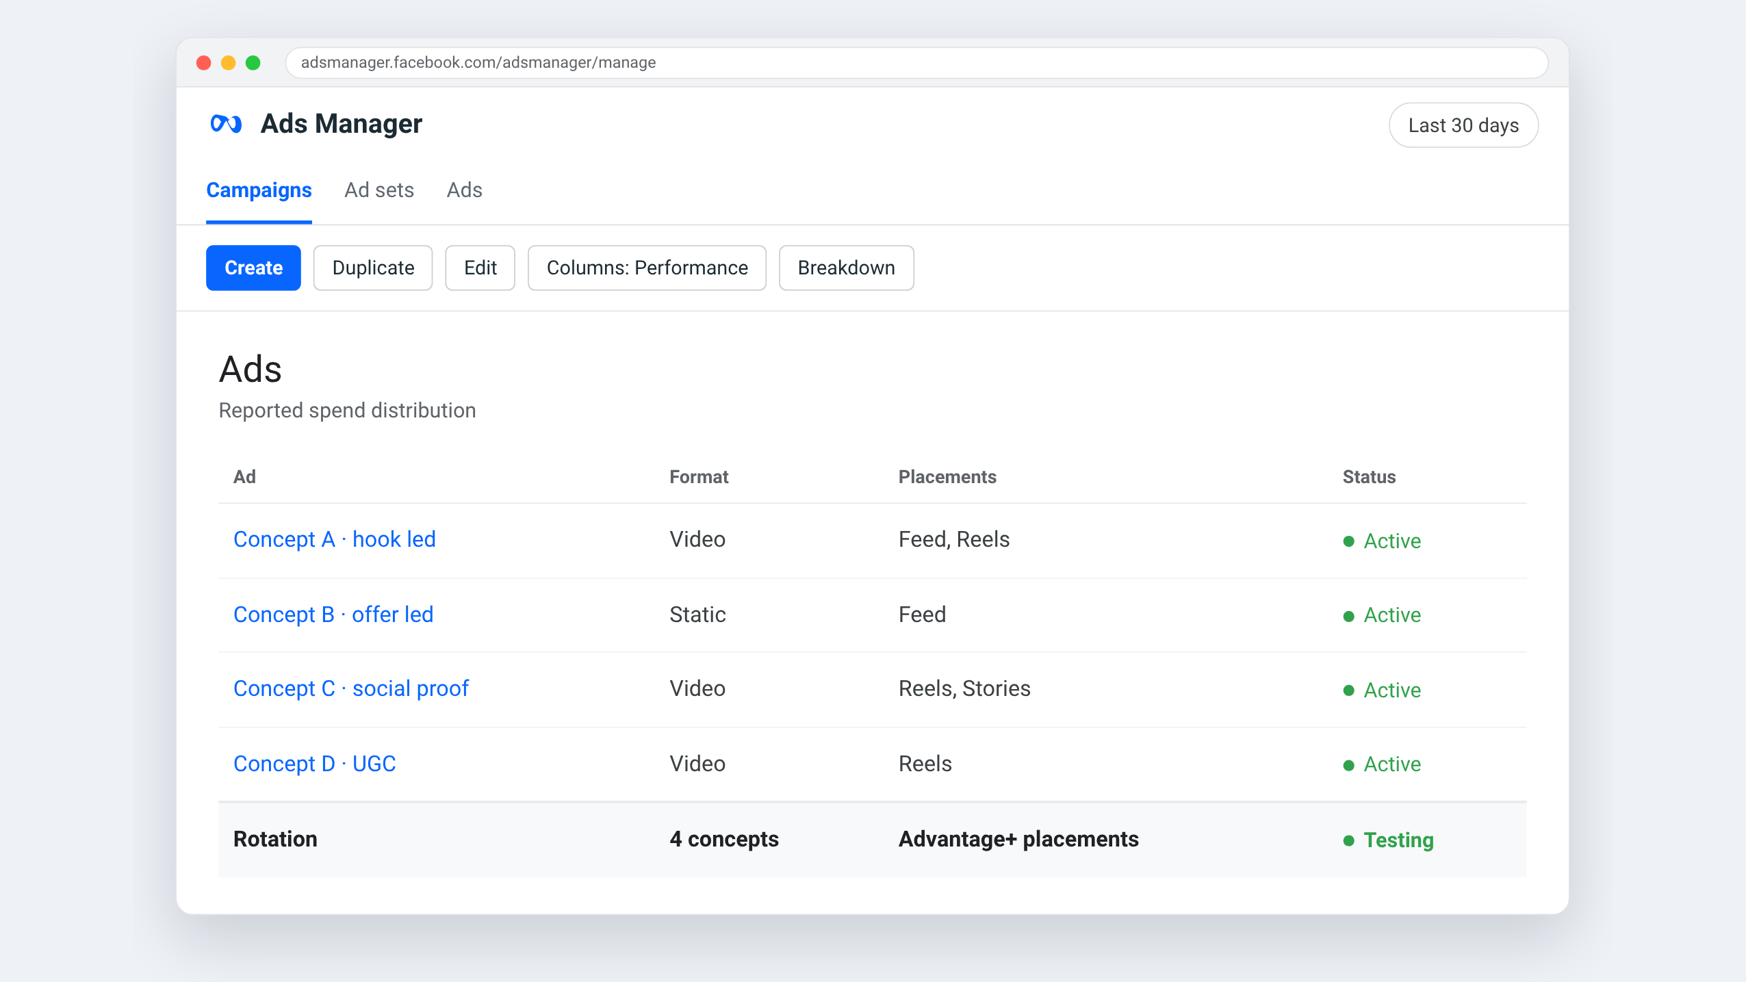The image size is (1746, 982).
Task: Click Video format cell of Concept D
Action: tap(697, 764)
